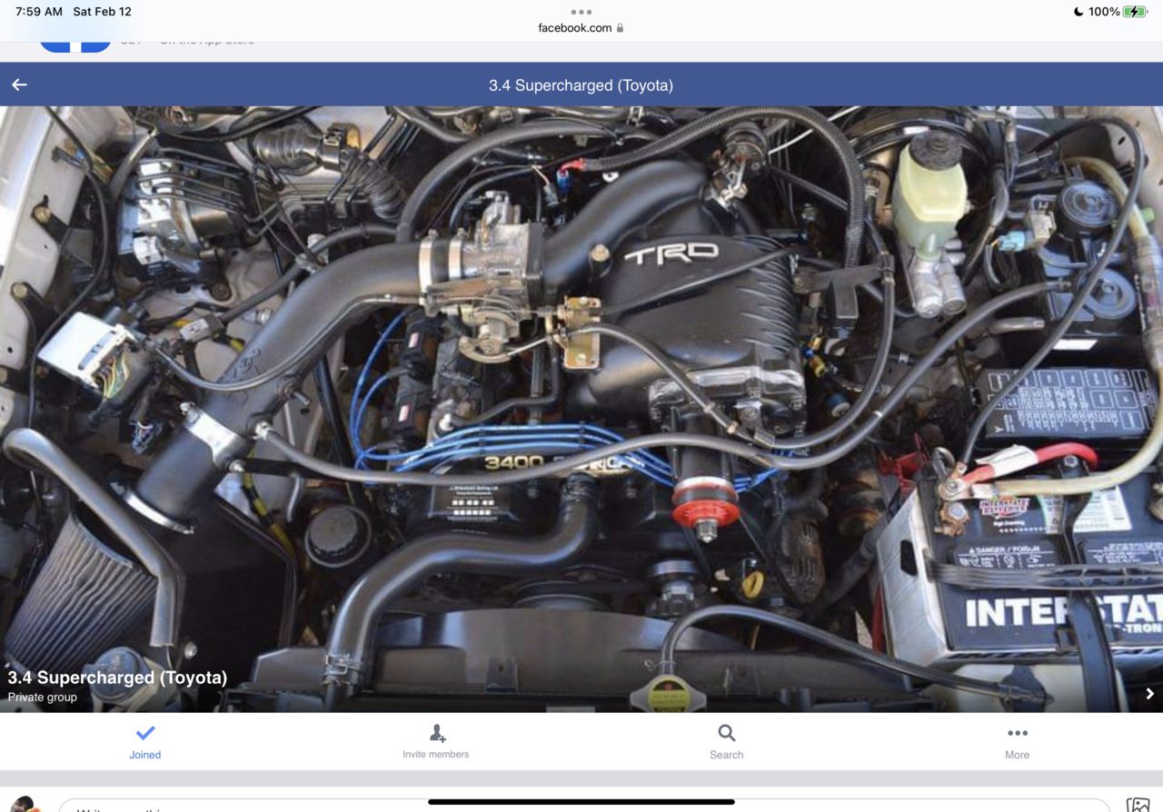Search within the group
This screenshot has width=1163, height=812.
[727, 741]
